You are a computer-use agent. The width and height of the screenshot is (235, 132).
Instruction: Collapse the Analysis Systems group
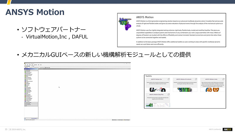[x=25, y=70]
